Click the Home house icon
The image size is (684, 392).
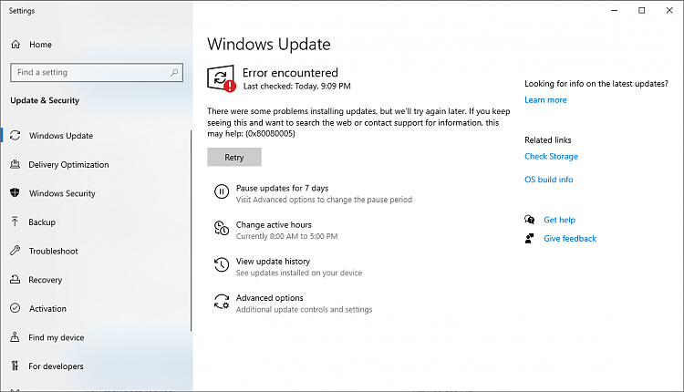16,45
